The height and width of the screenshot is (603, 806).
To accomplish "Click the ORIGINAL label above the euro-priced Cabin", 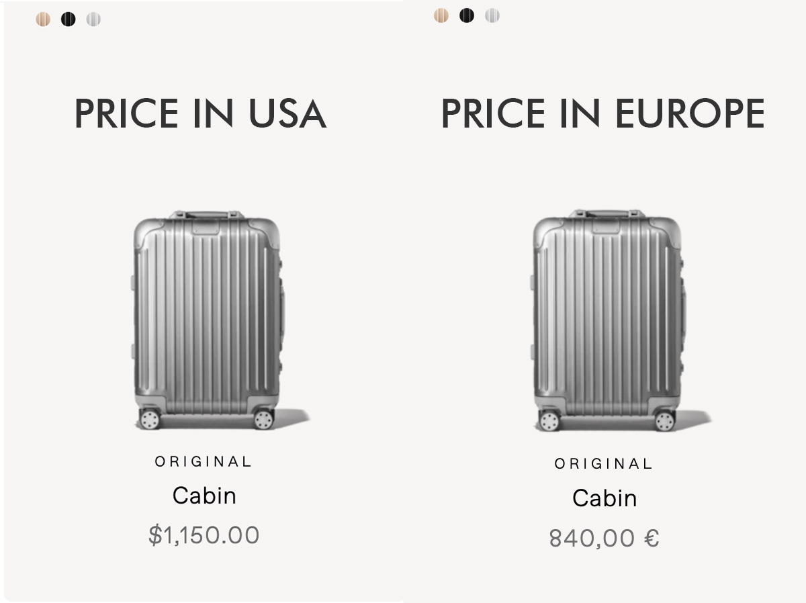I will 604,464.
